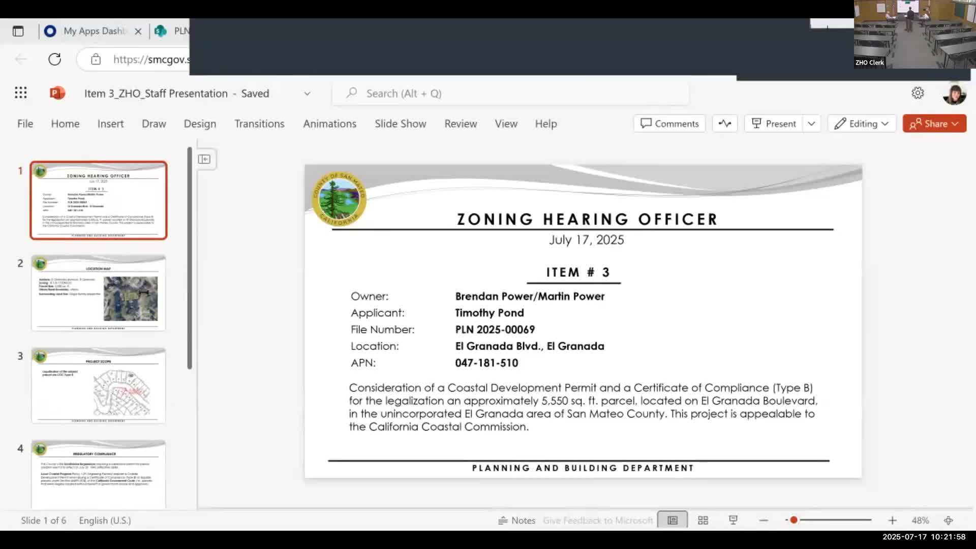Select the Present button to start slideshow
This screenshot has height=549, width=976.
coord(773,124)
